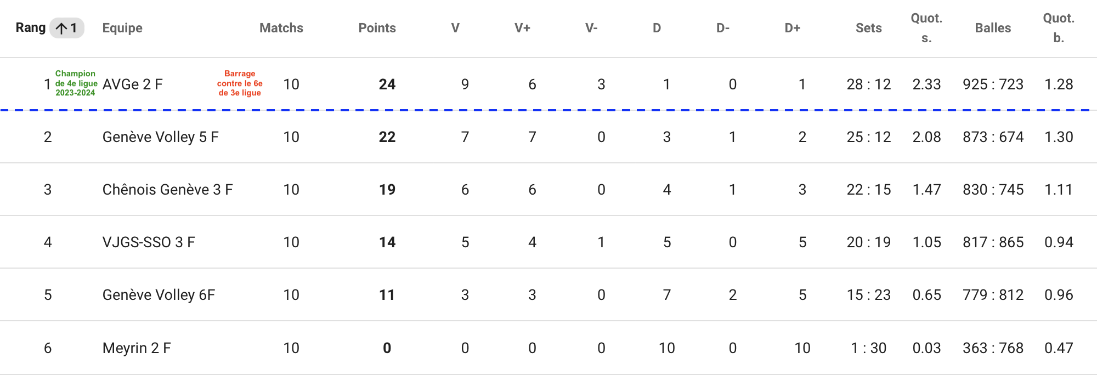Open Chênois Genève 3 F team row

pyautogui.click(x=168, y=190)
